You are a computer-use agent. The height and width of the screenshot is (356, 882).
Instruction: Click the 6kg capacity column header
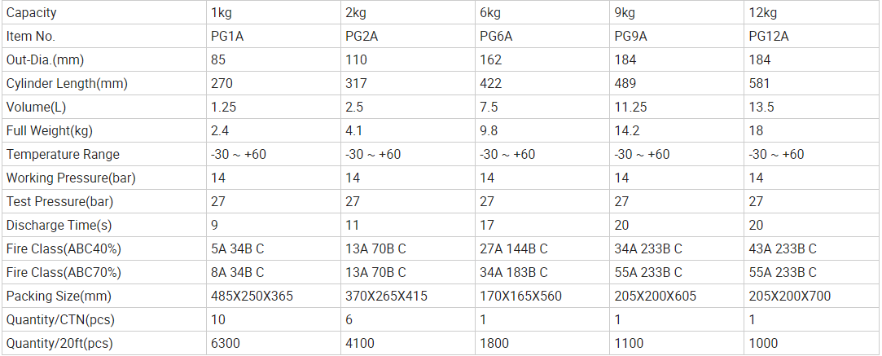pos(490,13)
